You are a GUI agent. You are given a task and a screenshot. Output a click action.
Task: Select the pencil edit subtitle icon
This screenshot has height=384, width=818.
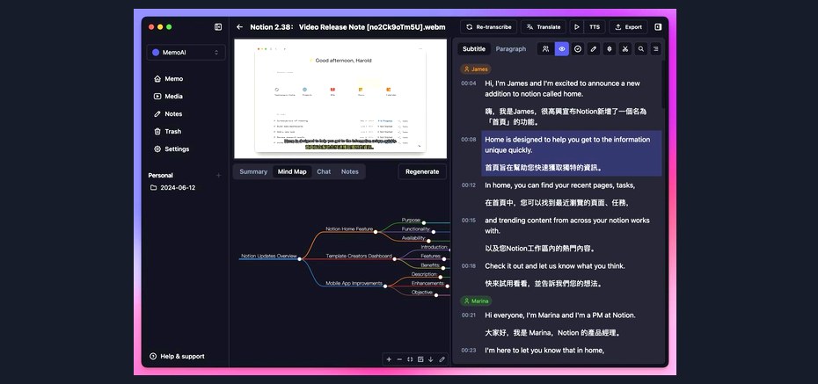tap(593, 49)
